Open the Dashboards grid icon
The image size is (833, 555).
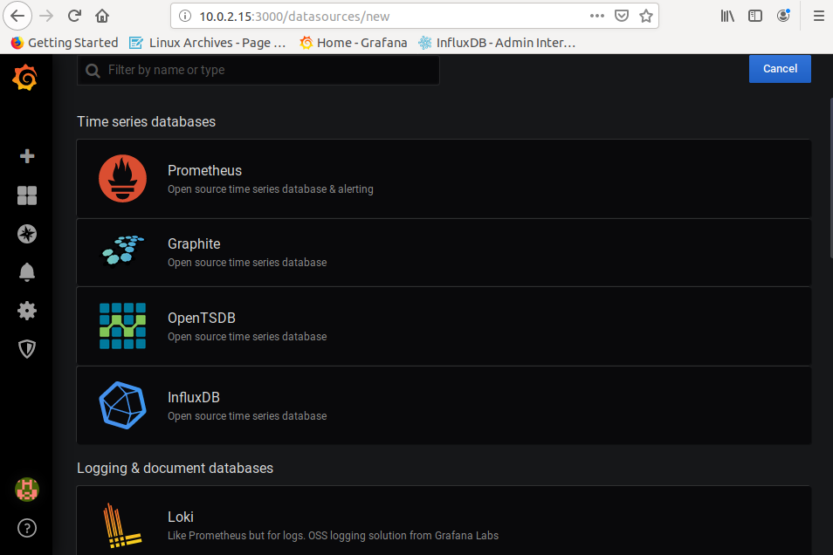point(27,195)
